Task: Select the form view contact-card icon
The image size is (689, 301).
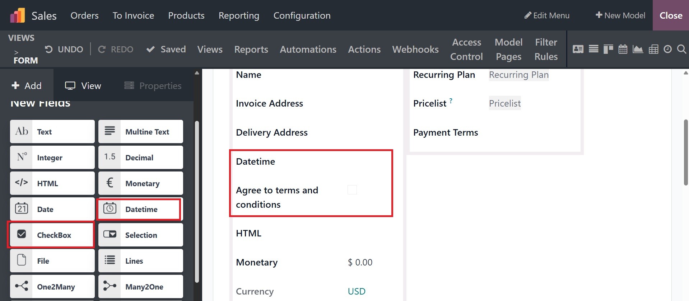Action: coord(578,49)
